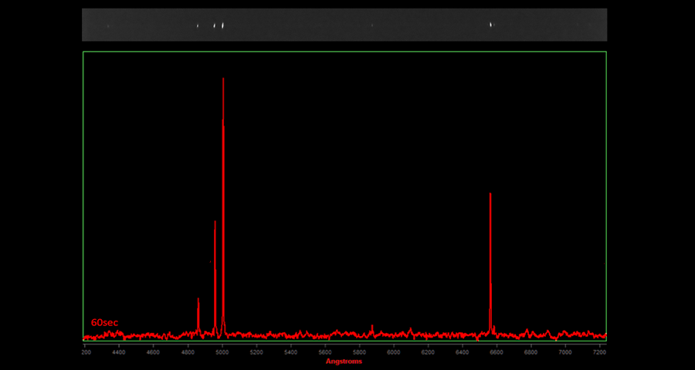Click the 5000 tick label on the axis
Viewport: 695px width, 370px height.
[x=222, y=352]
